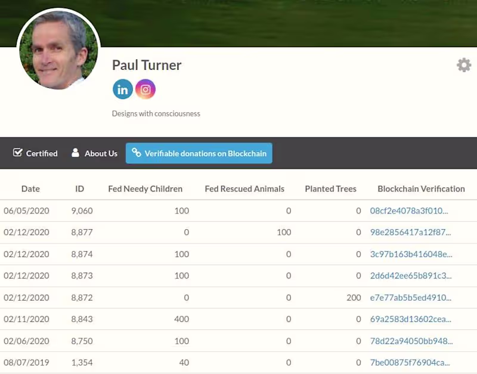Select donation ID 1,354

pos(82,363)
